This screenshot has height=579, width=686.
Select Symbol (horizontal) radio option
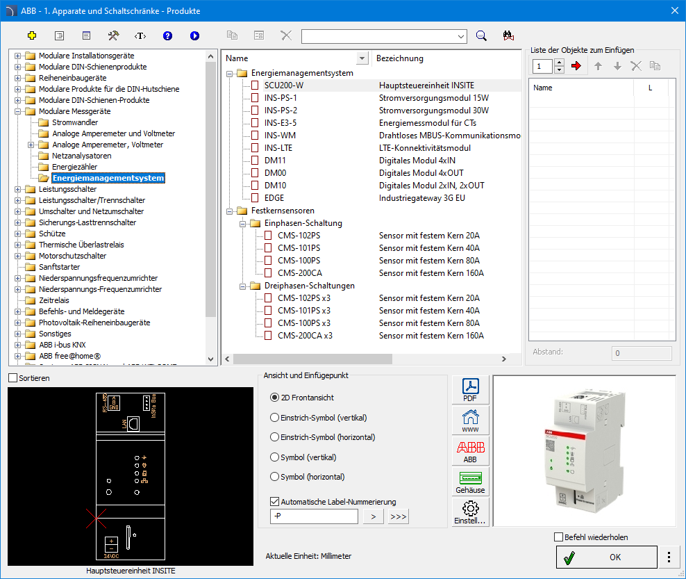(274, 477)
